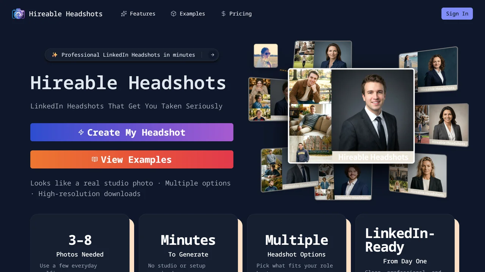Image resolution: width=485 pixels, height=272 pixels.
Task: Click the Hireable Headshots camera logo icon
Action: point(18,14)
